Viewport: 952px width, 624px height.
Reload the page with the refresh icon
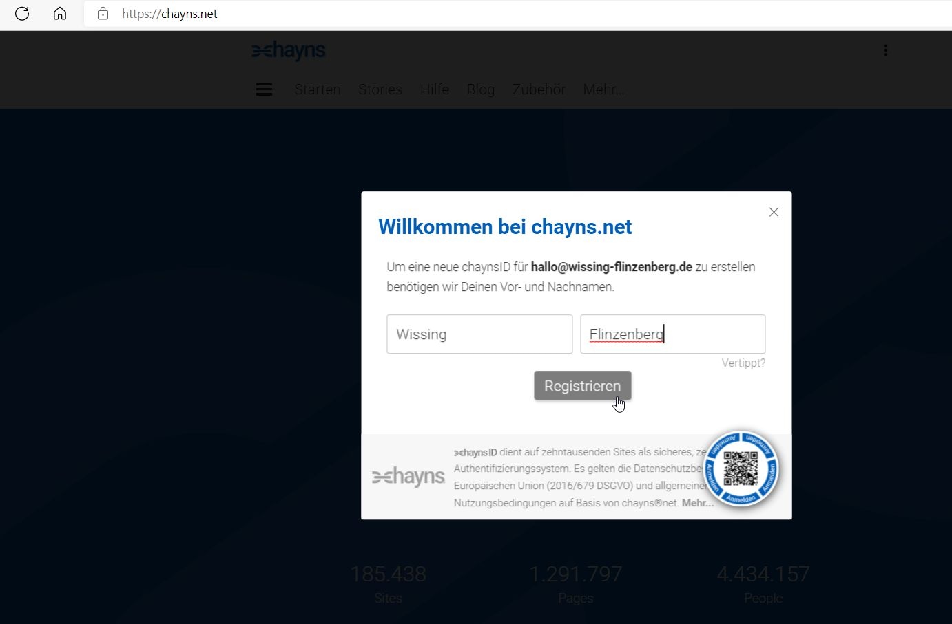click(x=22, y=14)
